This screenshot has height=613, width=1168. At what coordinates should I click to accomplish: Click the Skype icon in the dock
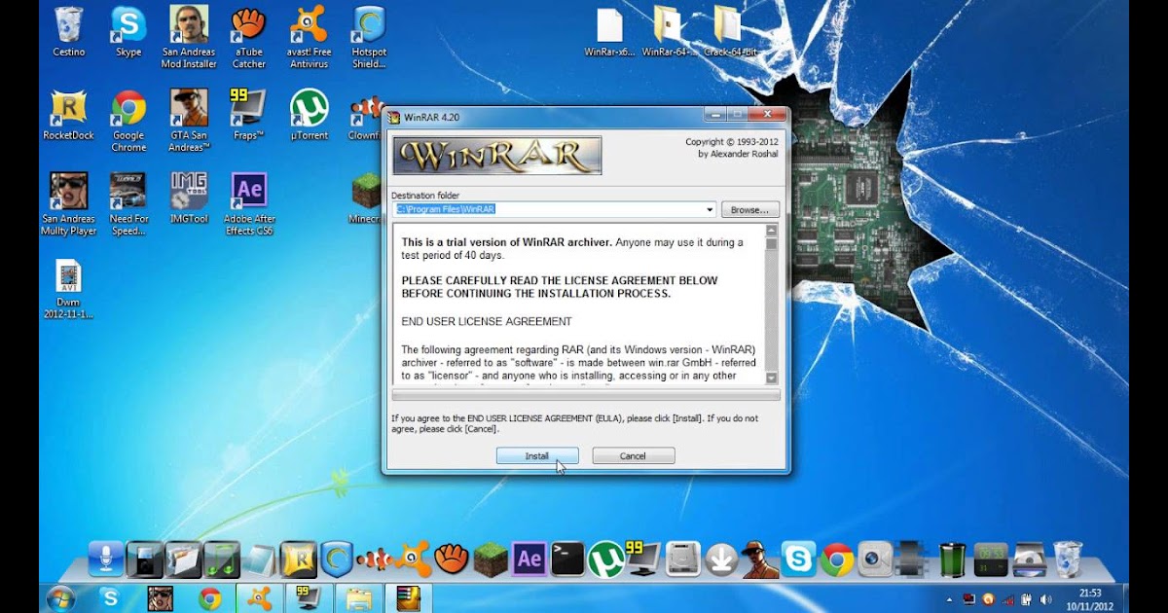[799, 559]
